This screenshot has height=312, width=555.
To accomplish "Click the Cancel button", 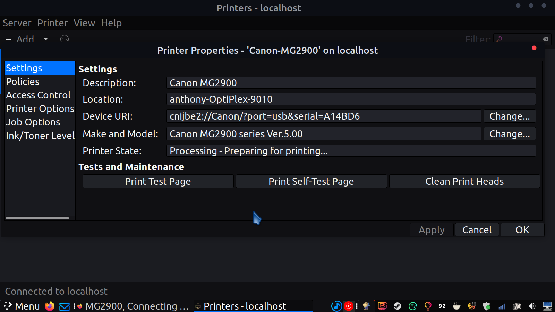I will click(477, 230).
